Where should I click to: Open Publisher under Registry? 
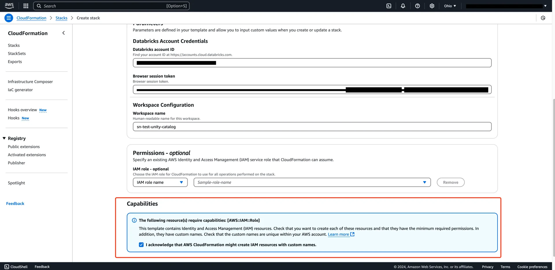point(16,163)
